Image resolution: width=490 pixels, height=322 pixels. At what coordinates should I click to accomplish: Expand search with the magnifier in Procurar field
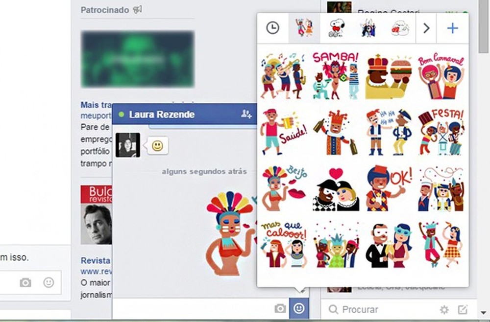[333, 309]
